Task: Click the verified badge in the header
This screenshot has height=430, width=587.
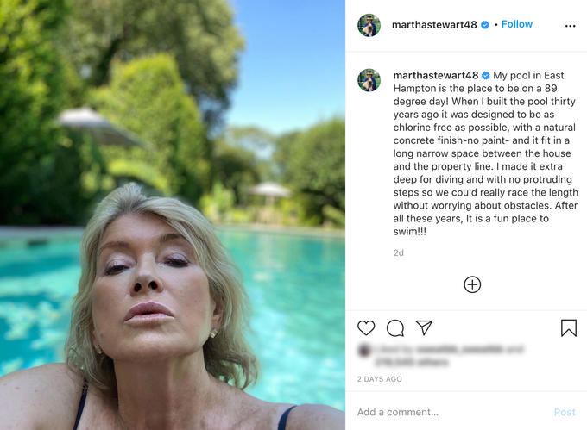Action: [x=485, y=25]
